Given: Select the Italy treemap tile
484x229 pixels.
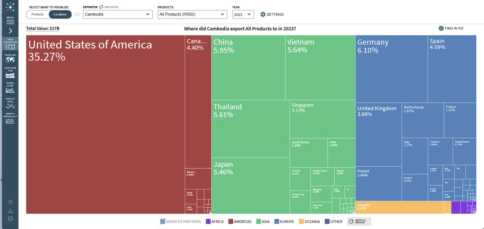Looking at the screenshot, I should point(415,156).
